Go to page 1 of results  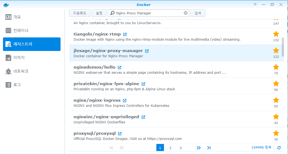pos(160,148)
